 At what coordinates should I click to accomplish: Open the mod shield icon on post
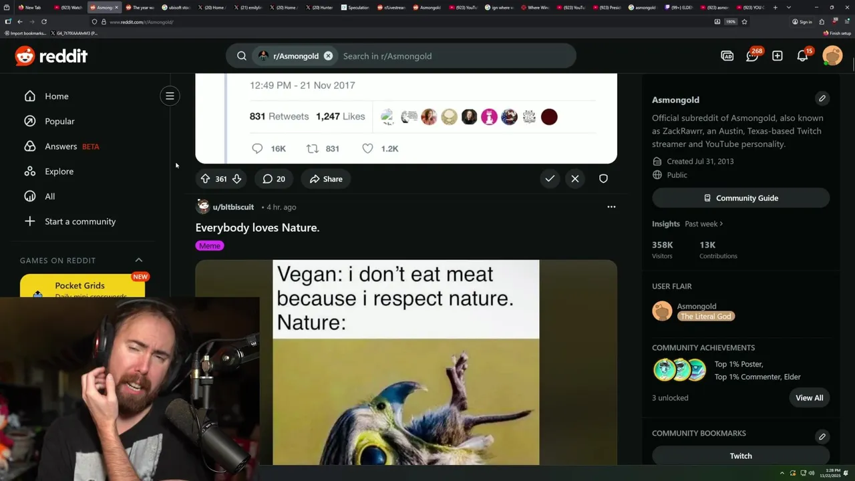pos(603,179)
